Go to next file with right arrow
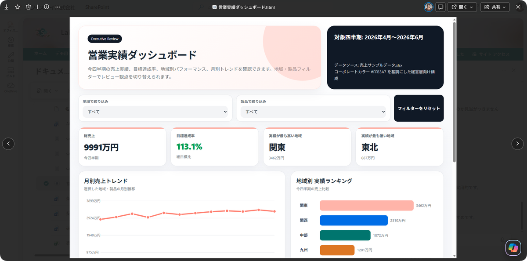 pos(518,143)
